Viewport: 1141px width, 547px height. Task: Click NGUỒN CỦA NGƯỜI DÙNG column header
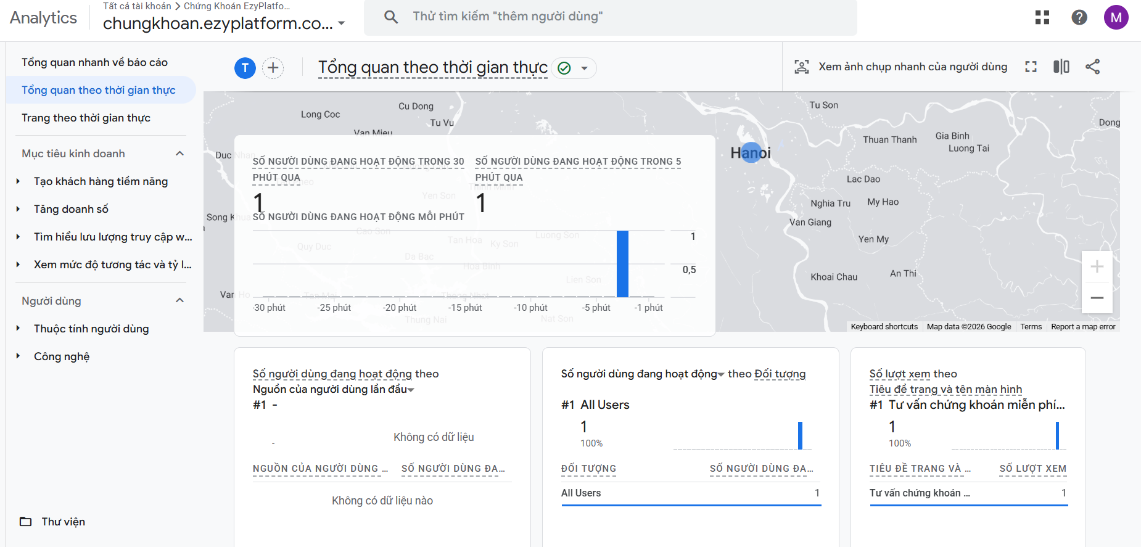pos(320,469)
